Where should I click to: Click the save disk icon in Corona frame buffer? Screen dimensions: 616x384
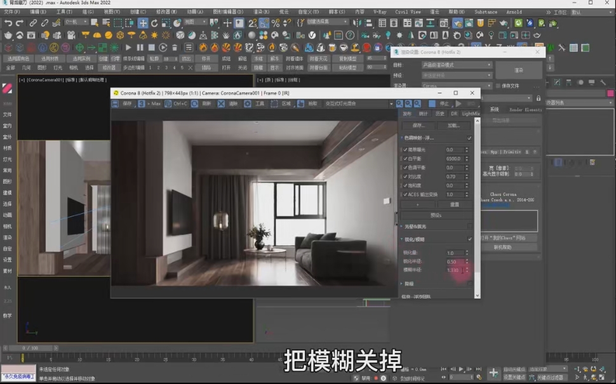[115, 103]
